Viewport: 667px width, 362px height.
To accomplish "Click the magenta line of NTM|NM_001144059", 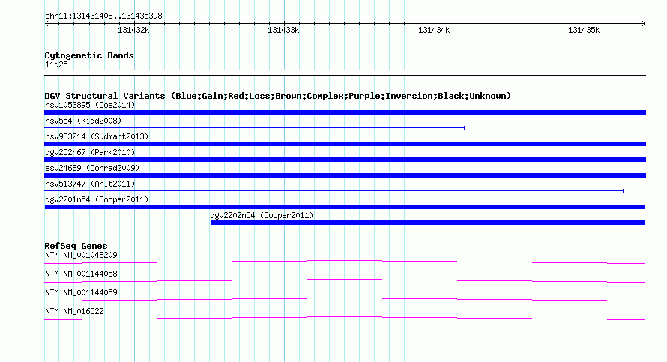I will point(345,299).
